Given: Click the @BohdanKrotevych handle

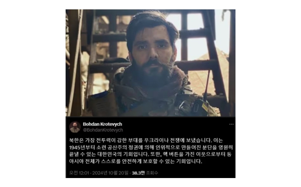Looking at the screenshot, I should [103, 130].
